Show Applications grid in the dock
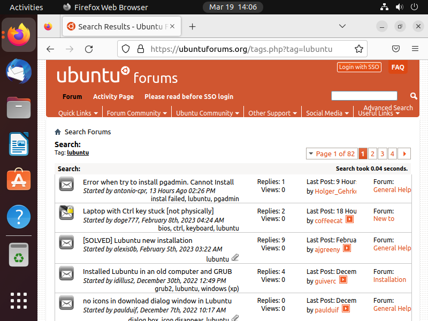 (19, 301)
